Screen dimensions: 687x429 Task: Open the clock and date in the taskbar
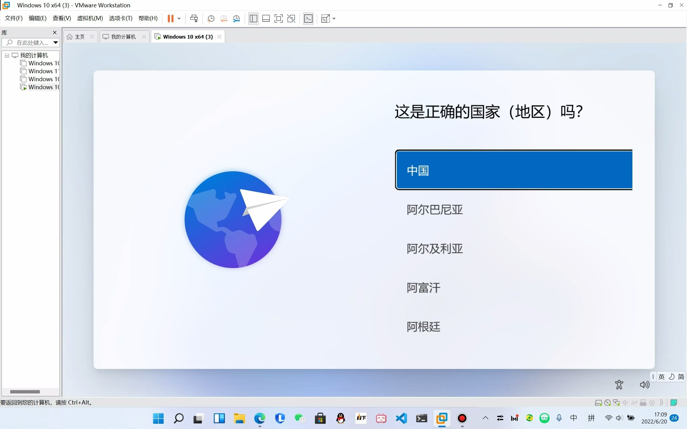(x=654, y=418)
